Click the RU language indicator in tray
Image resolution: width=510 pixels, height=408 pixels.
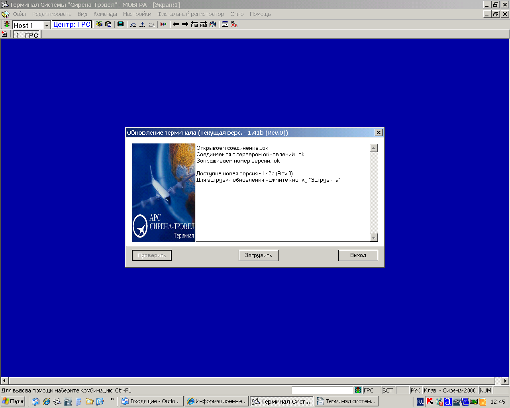tap(420, 402)
